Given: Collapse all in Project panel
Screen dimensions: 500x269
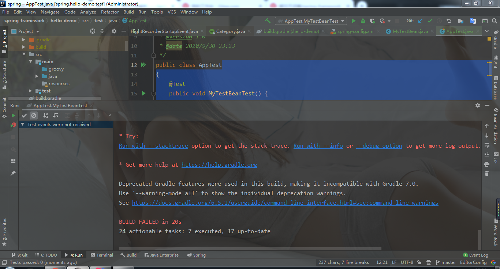Looking at the screenshot, I should (102, 31).
